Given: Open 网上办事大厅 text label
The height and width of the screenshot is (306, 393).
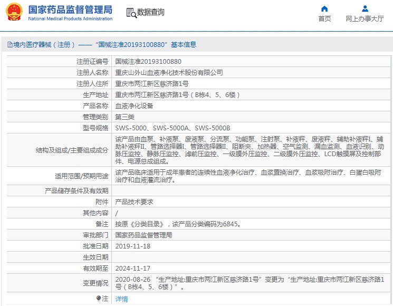Looking at the screenshot, I should pyautogui.click(x=365, y=19).
